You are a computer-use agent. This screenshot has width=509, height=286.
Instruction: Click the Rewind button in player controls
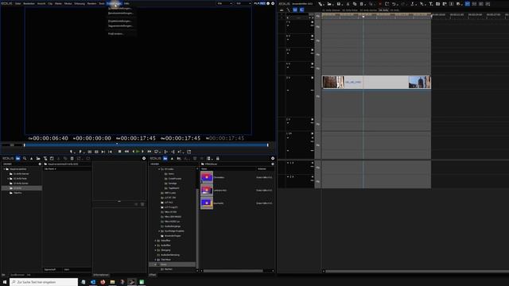point(126,152)
